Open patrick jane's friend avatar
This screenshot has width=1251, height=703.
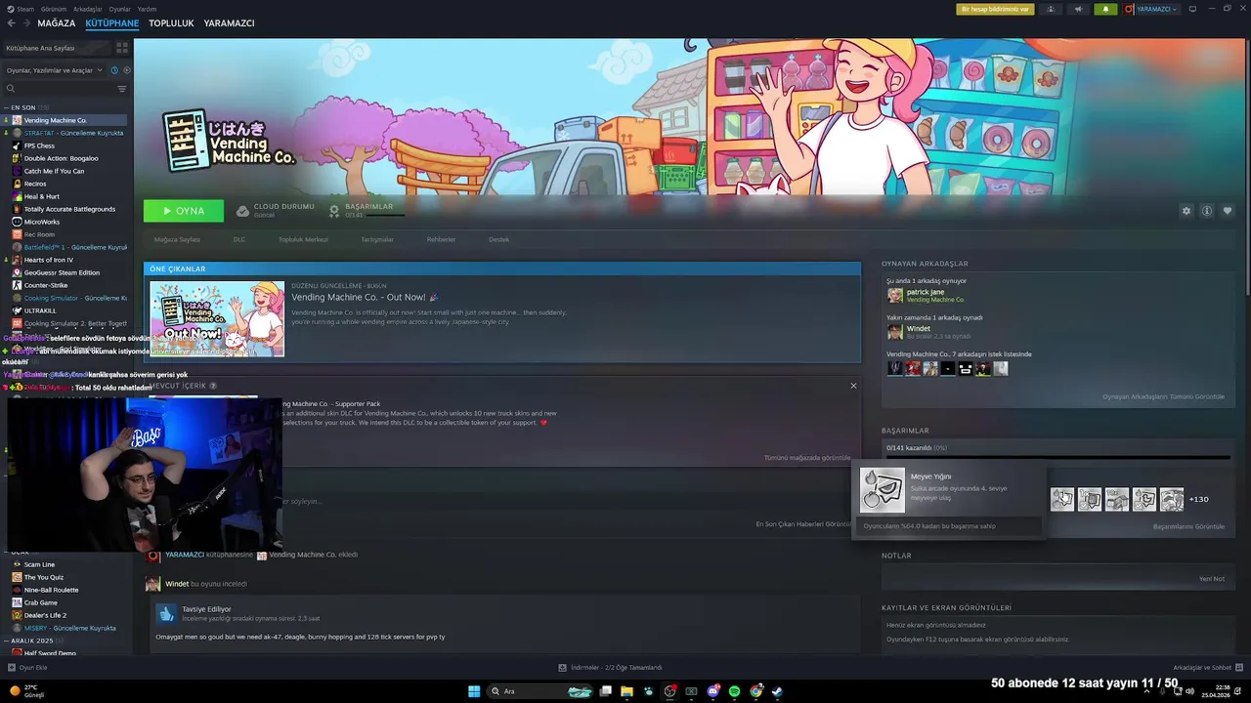pos(894,295)
